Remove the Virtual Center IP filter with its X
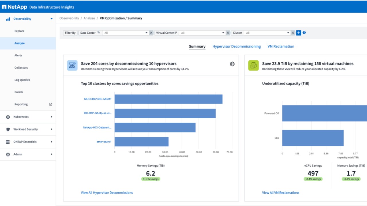 228,33
